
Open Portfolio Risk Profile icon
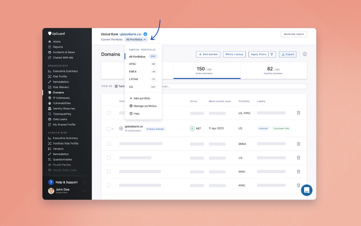point(50,143)
